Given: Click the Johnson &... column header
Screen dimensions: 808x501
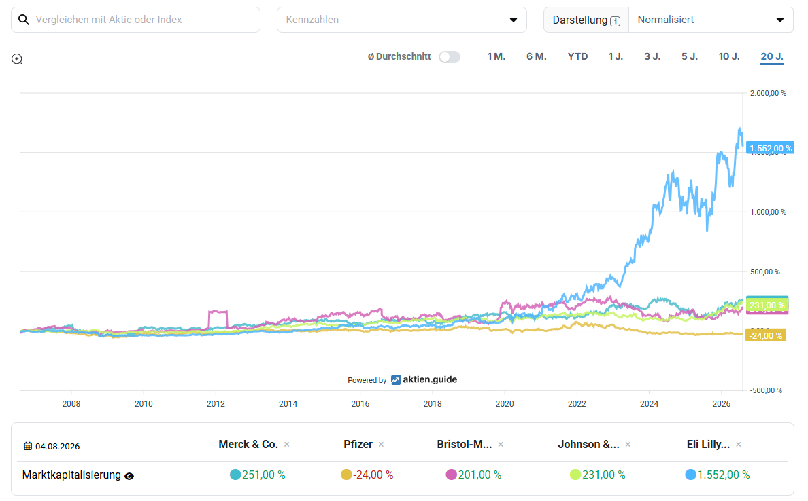Looking at the screenshot, I should [x=588, y=445].
